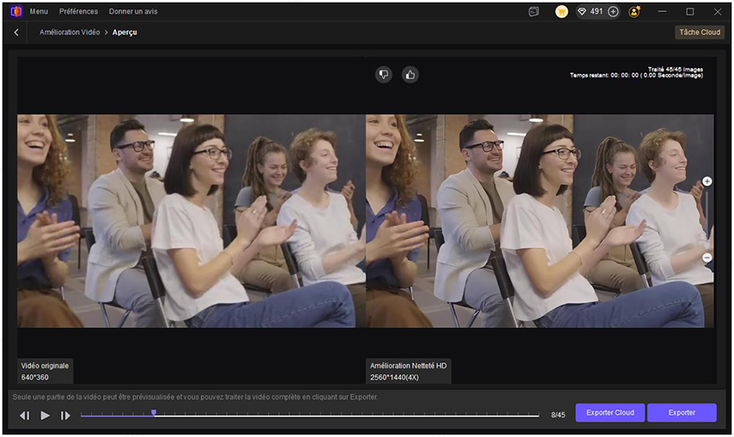
Task: Click the app logo icon
Action: tap(15, 12)
